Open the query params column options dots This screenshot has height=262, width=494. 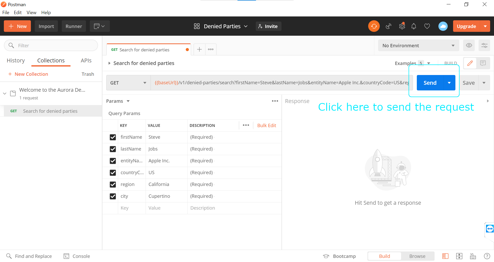[246, 125]
